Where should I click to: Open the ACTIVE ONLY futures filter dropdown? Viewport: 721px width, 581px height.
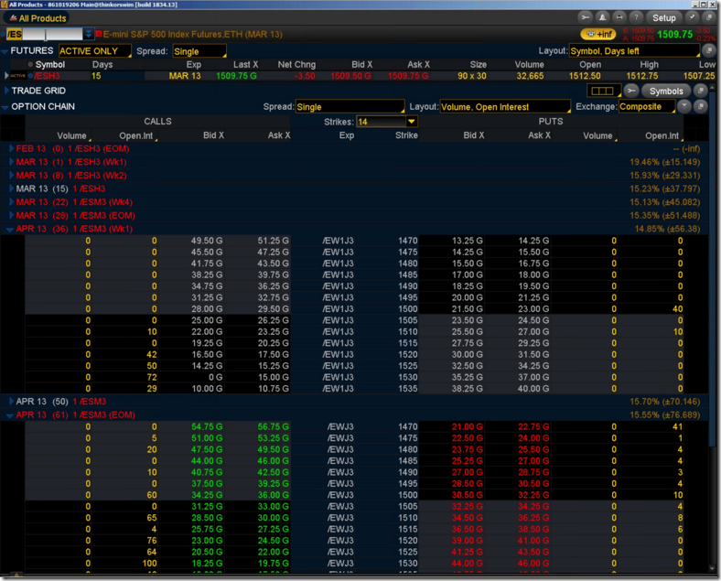94,51
